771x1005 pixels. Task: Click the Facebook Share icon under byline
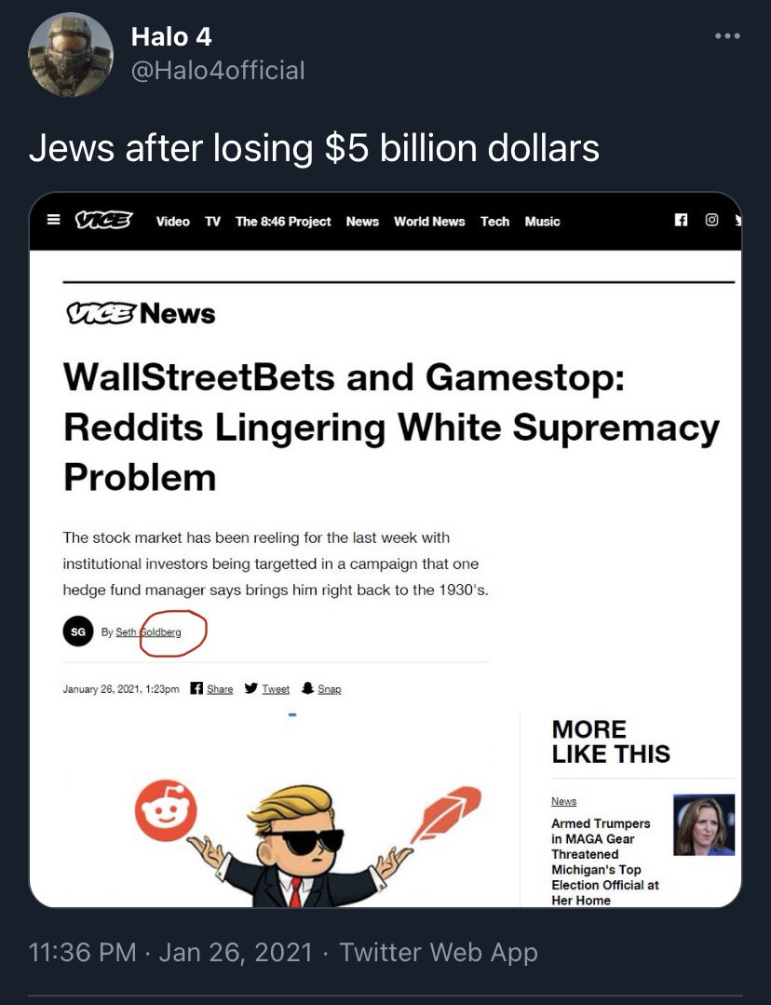click(x=196, y=688)
